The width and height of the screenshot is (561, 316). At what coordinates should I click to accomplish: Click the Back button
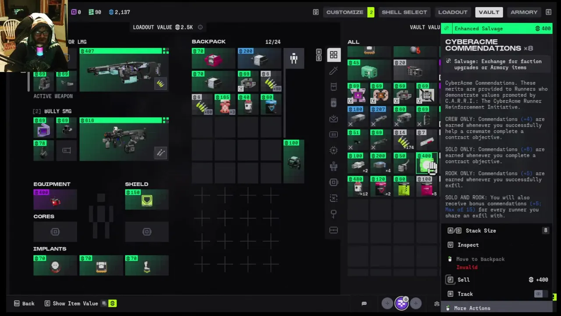(x=24, y=303)
